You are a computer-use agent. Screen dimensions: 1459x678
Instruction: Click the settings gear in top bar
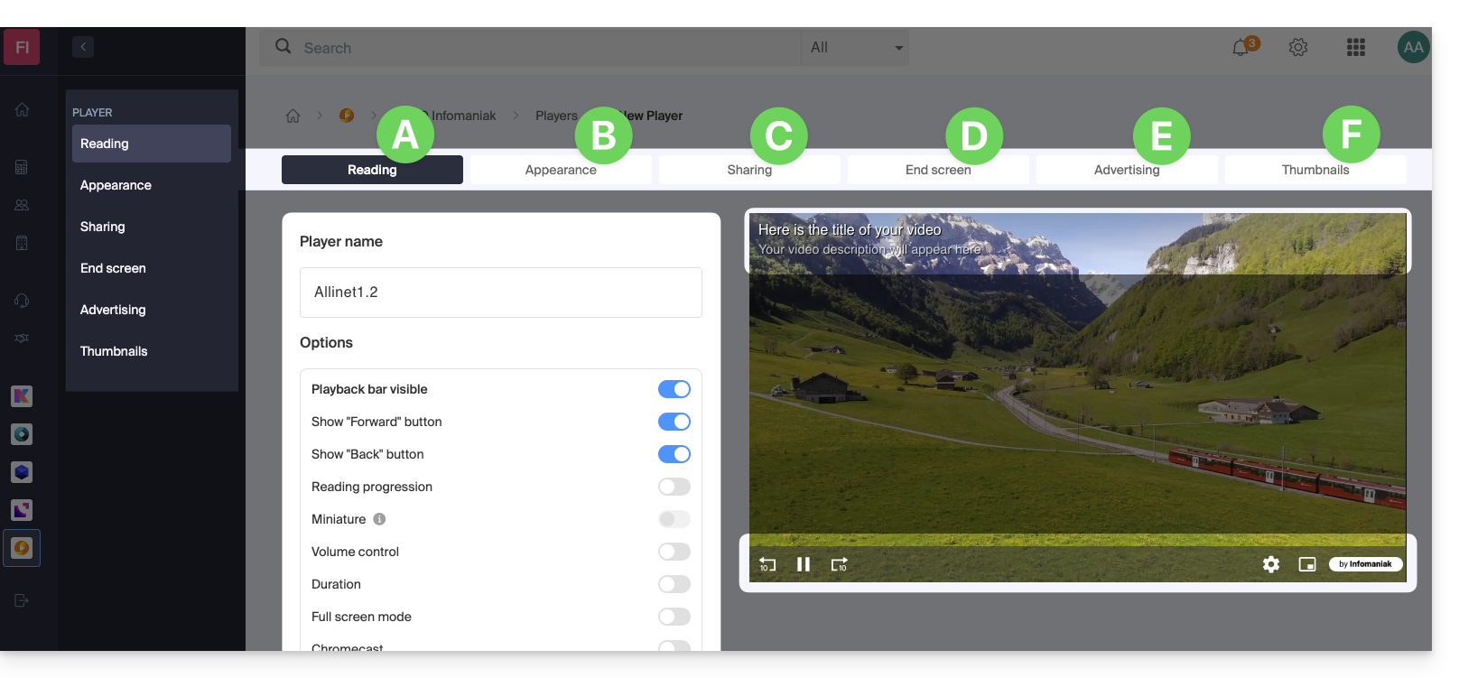(x=1298, y=48)
